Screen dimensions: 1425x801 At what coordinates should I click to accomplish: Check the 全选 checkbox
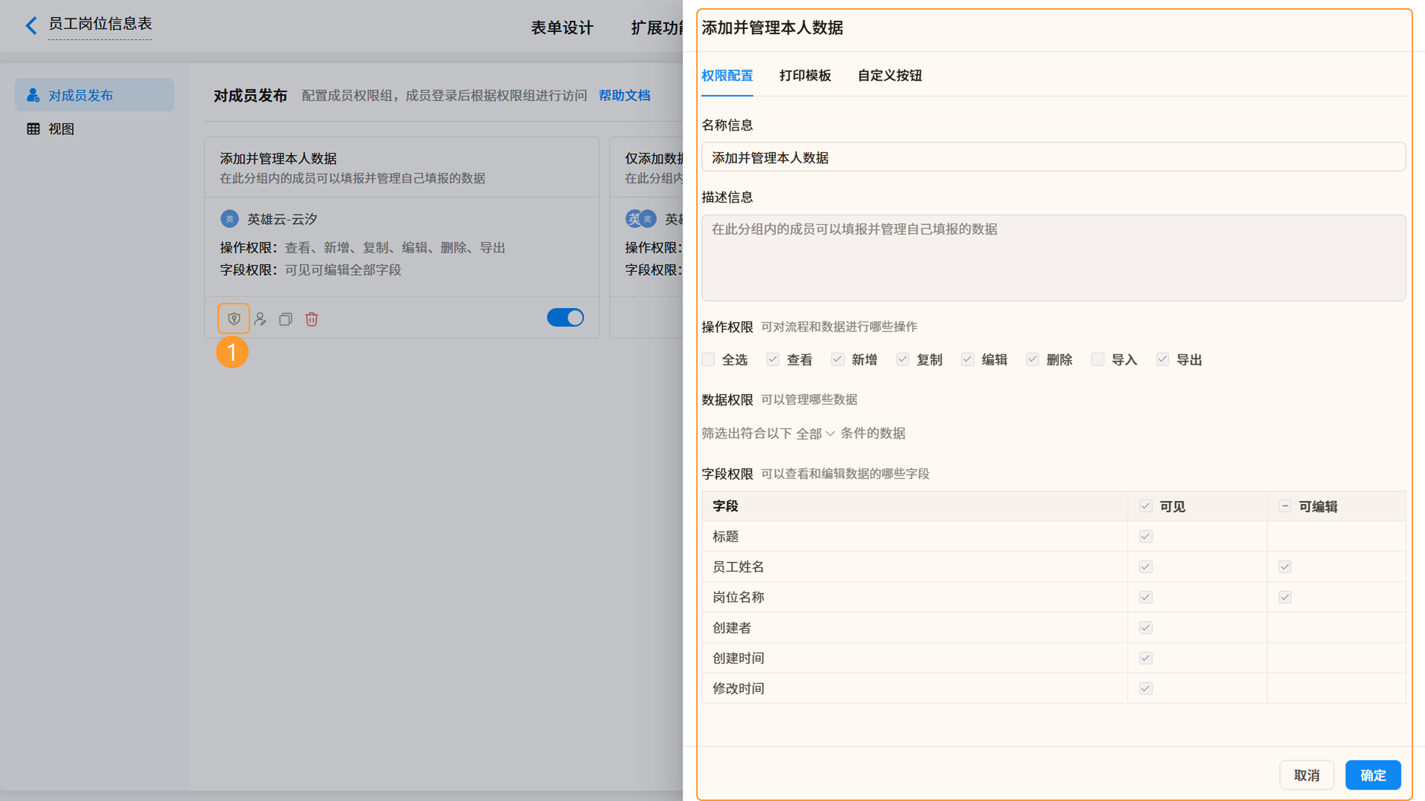[x=708, y=360]
